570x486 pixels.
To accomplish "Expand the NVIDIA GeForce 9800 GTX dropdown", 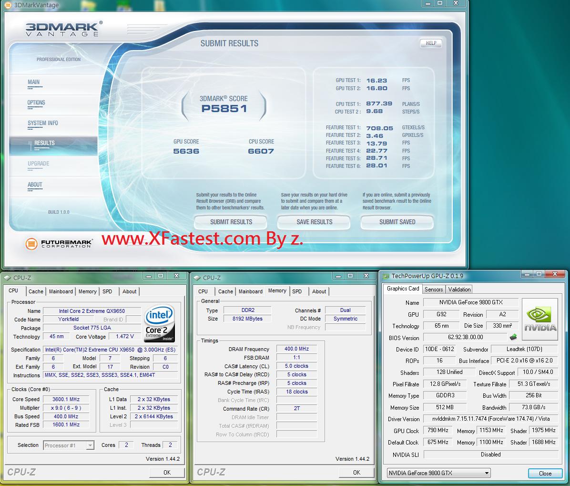I will pyautogui.click(x=438, y=473).
